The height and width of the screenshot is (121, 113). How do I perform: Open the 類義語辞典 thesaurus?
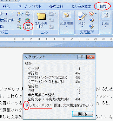[7, 20]
